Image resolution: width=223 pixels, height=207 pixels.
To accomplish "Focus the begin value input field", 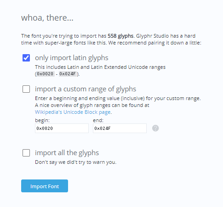I will (62, 129).
